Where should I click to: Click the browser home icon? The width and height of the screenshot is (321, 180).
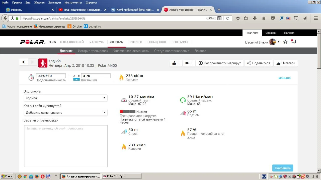(264, 18)
